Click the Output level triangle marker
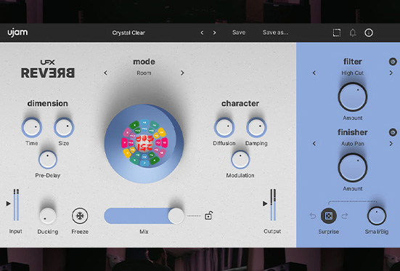Image resolution: width=400 pixels, height=271 pixels. (x=265, y=203)
